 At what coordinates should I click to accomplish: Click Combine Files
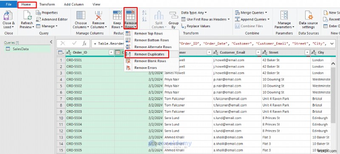pos(249,26)
